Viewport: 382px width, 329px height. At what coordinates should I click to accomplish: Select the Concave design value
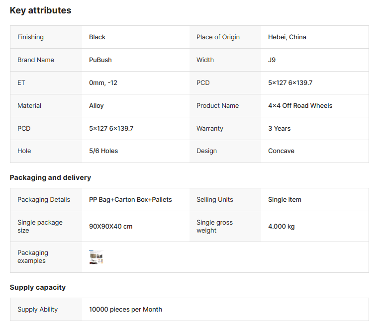[281, 151]
